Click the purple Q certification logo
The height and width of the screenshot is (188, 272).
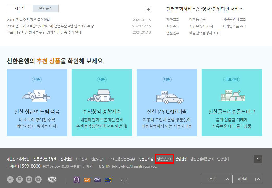(x=77, y=180)
